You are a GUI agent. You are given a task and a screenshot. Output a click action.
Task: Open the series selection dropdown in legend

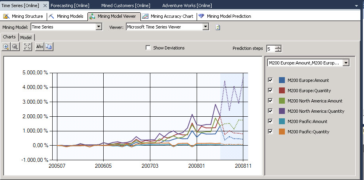[346, 63]
